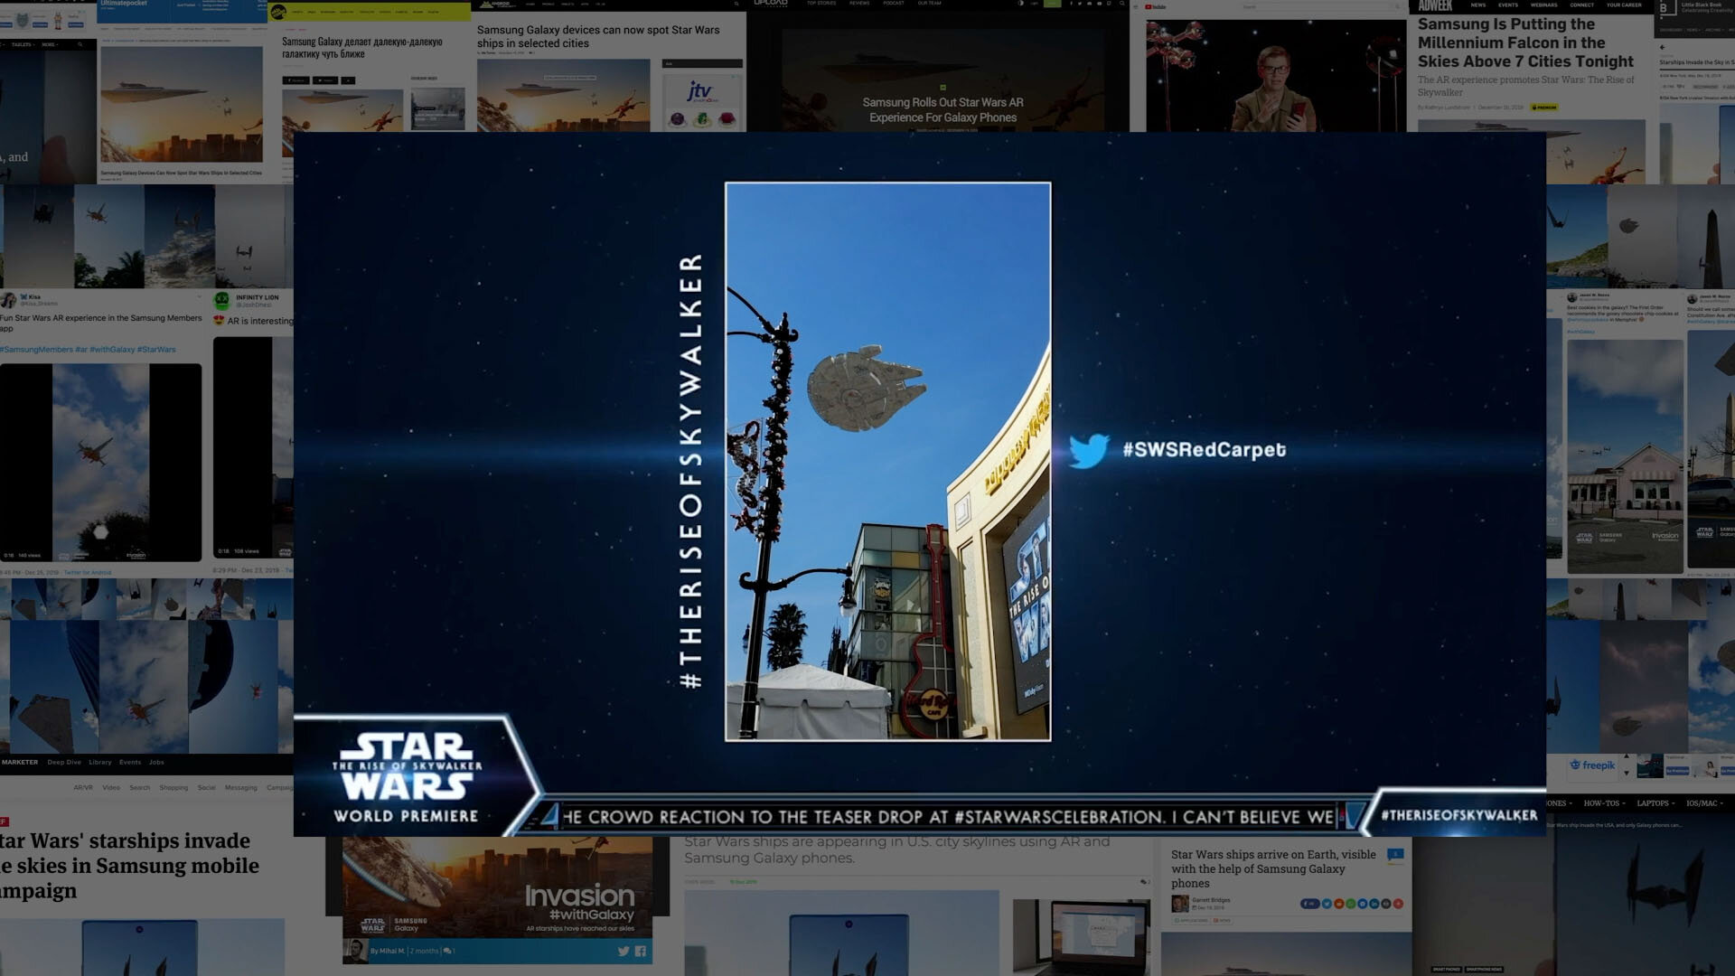Click Deep Dive in the Marketer navigation

pyautogui.click(x=64, y=763)
